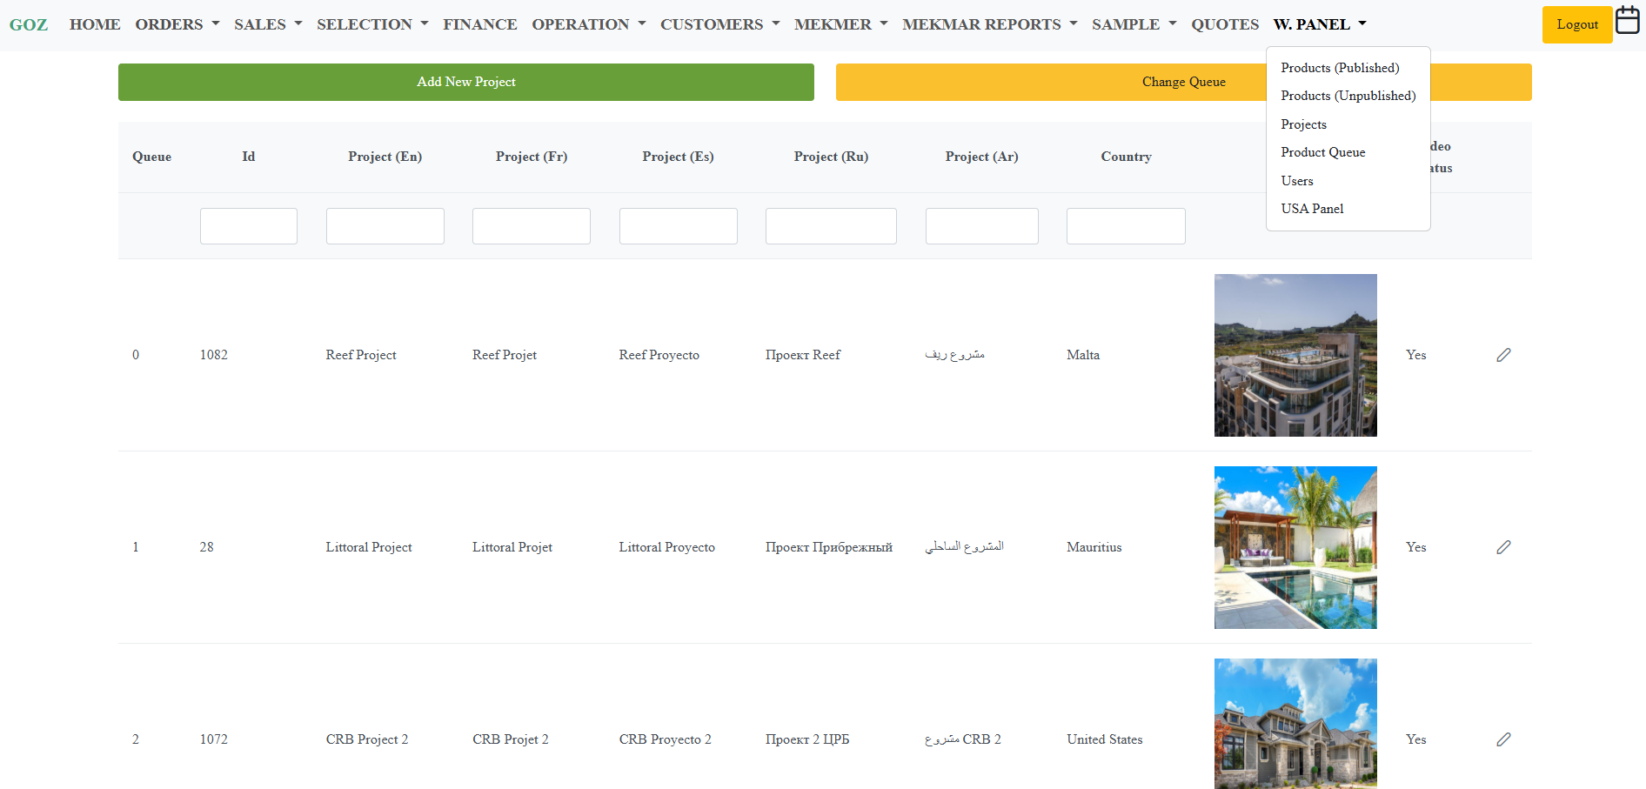The width and height of the screenshot is (1646, 789).
Task: Select USA Panel menu entry
Action: point(1312,209)
